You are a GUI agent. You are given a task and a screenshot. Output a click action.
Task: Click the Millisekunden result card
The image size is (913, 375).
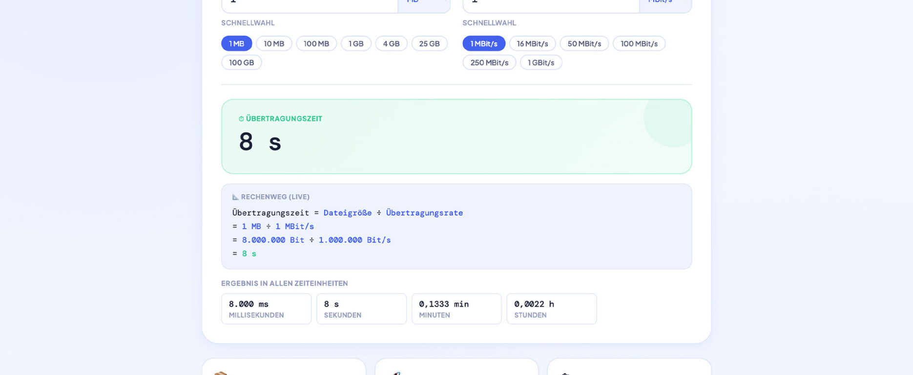266,309
